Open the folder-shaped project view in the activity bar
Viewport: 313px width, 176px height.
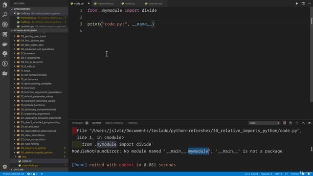click(x=5, y=73)
